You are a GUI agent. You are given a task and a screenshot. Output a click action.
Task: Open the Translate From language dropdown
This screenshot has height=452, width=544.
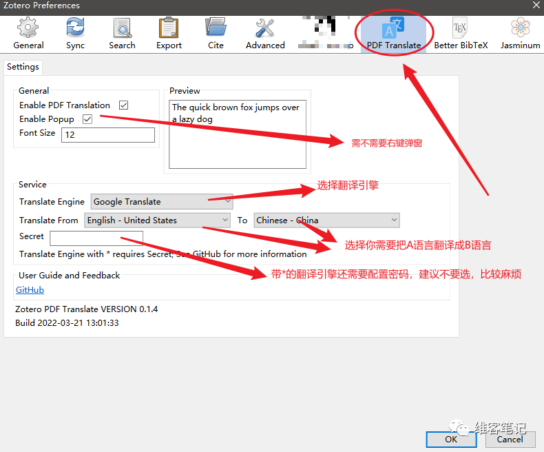pos(157,220)
